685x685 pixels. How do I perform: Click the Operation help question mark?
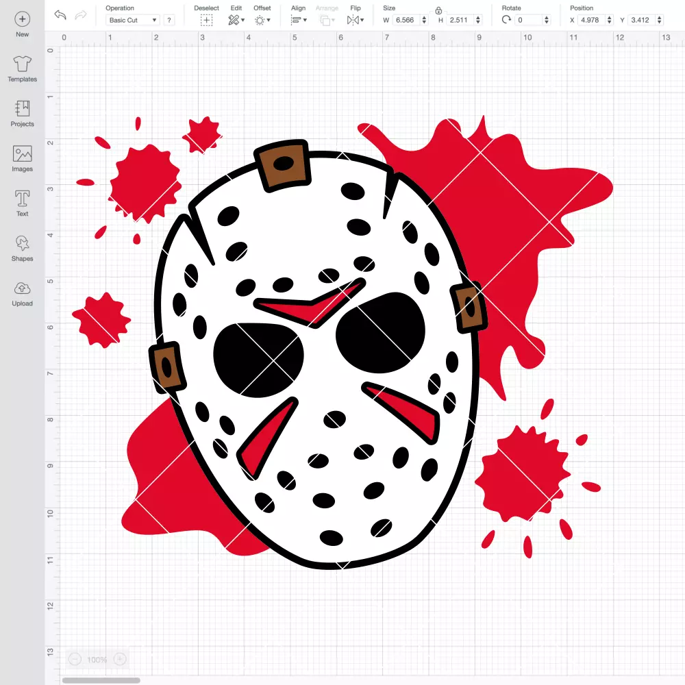tap(169, 20)
